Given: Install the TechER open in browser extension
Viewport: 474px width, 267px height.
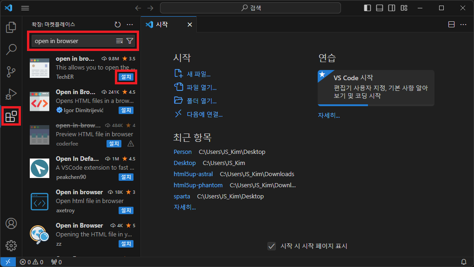Looking at the screenshot, I should [126, 77].
